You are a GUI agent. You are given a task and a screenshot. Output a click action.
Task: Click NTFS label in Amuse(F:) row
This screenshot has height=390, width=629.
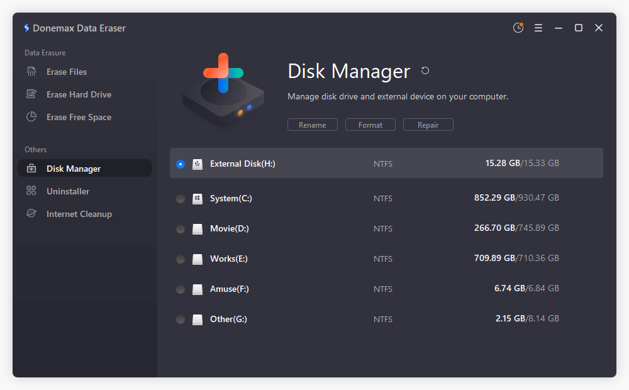(382, 289)
